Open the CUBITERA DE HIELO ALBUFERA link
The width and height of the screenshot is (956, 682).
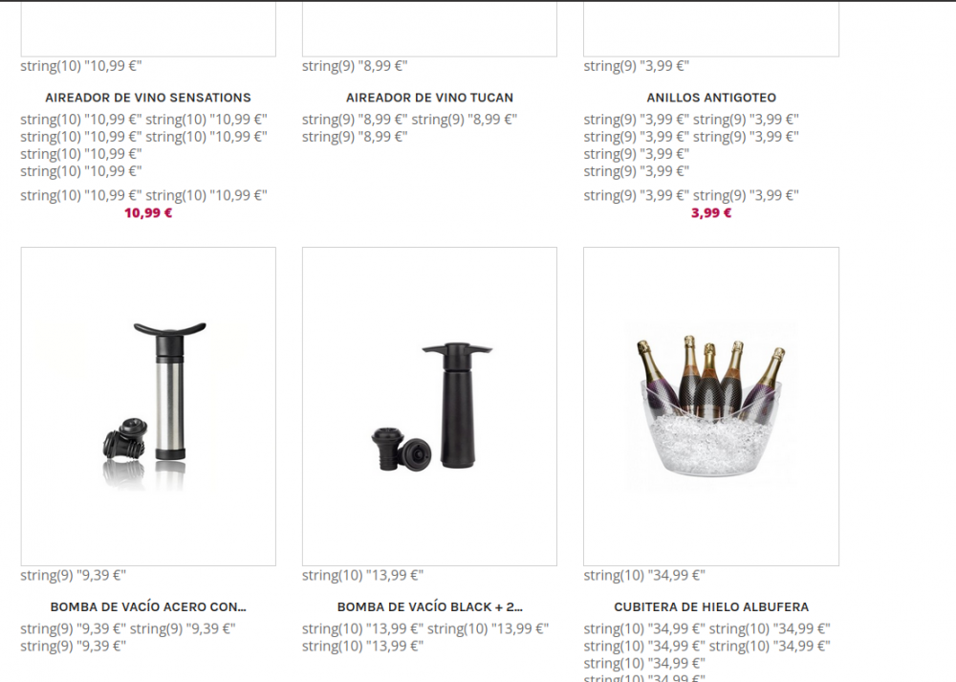(711, 607)
